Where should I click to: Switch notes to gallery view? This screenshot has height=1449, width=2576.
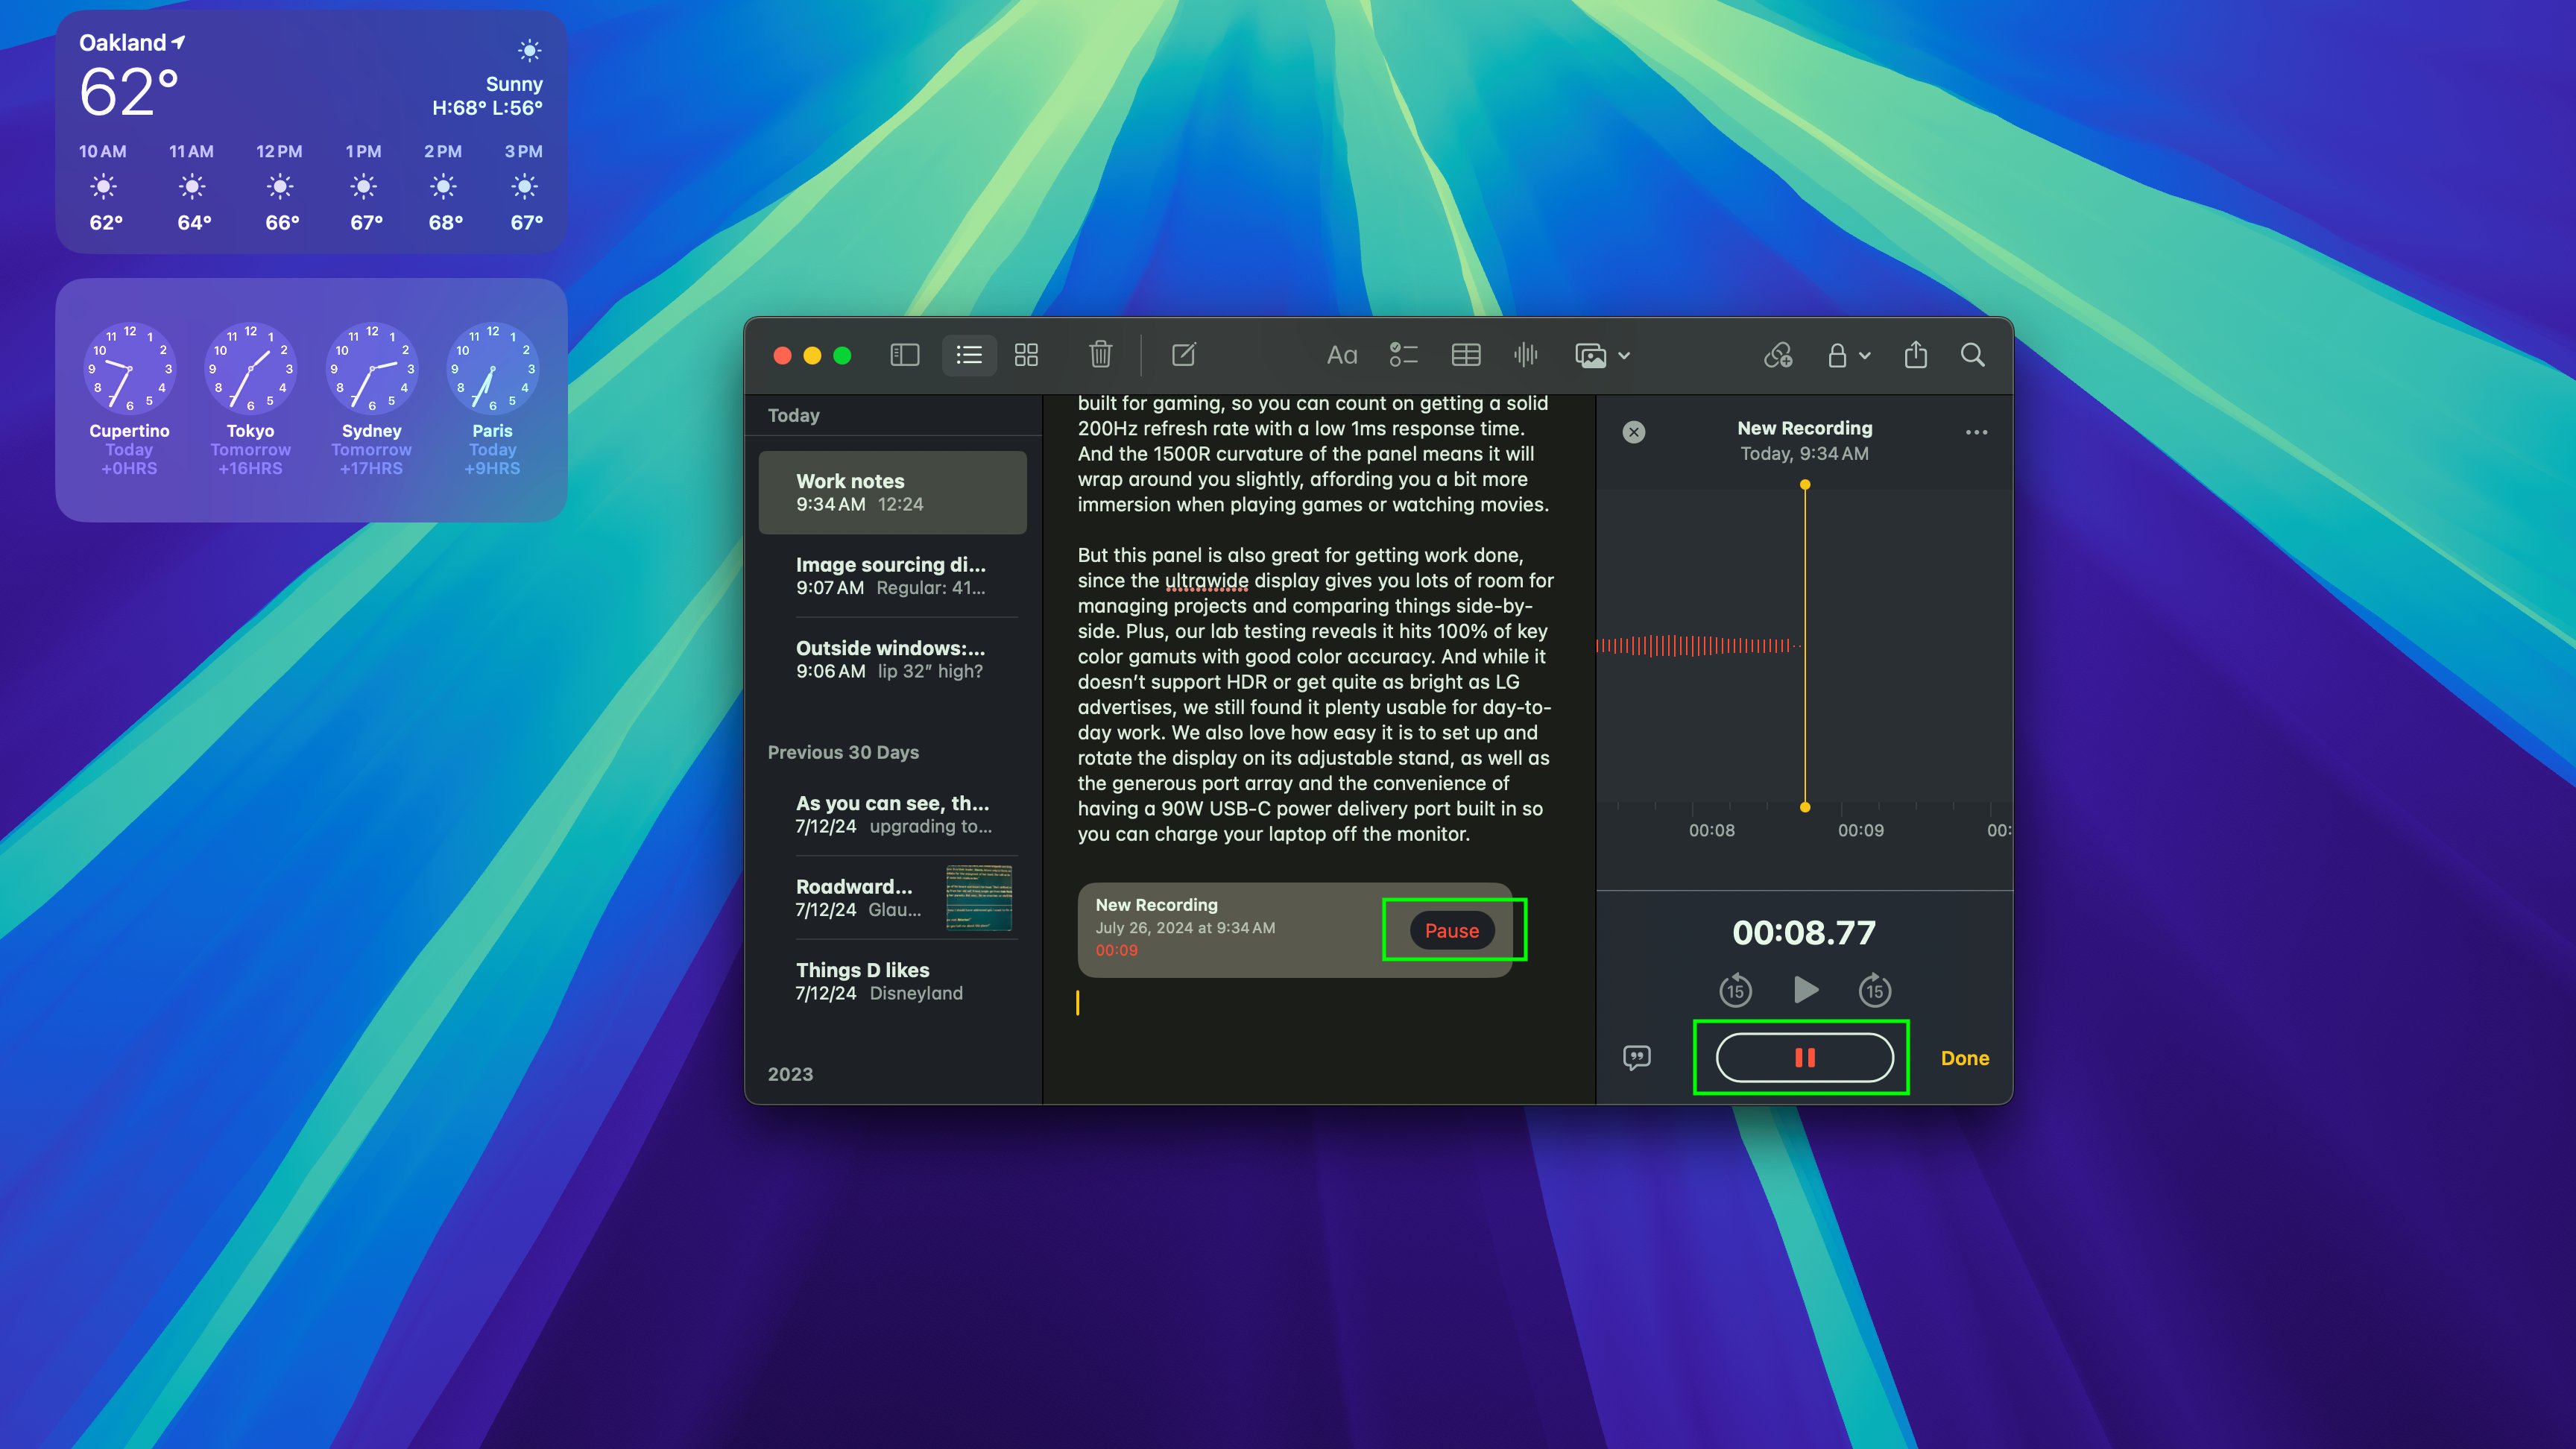[1027, 355]
